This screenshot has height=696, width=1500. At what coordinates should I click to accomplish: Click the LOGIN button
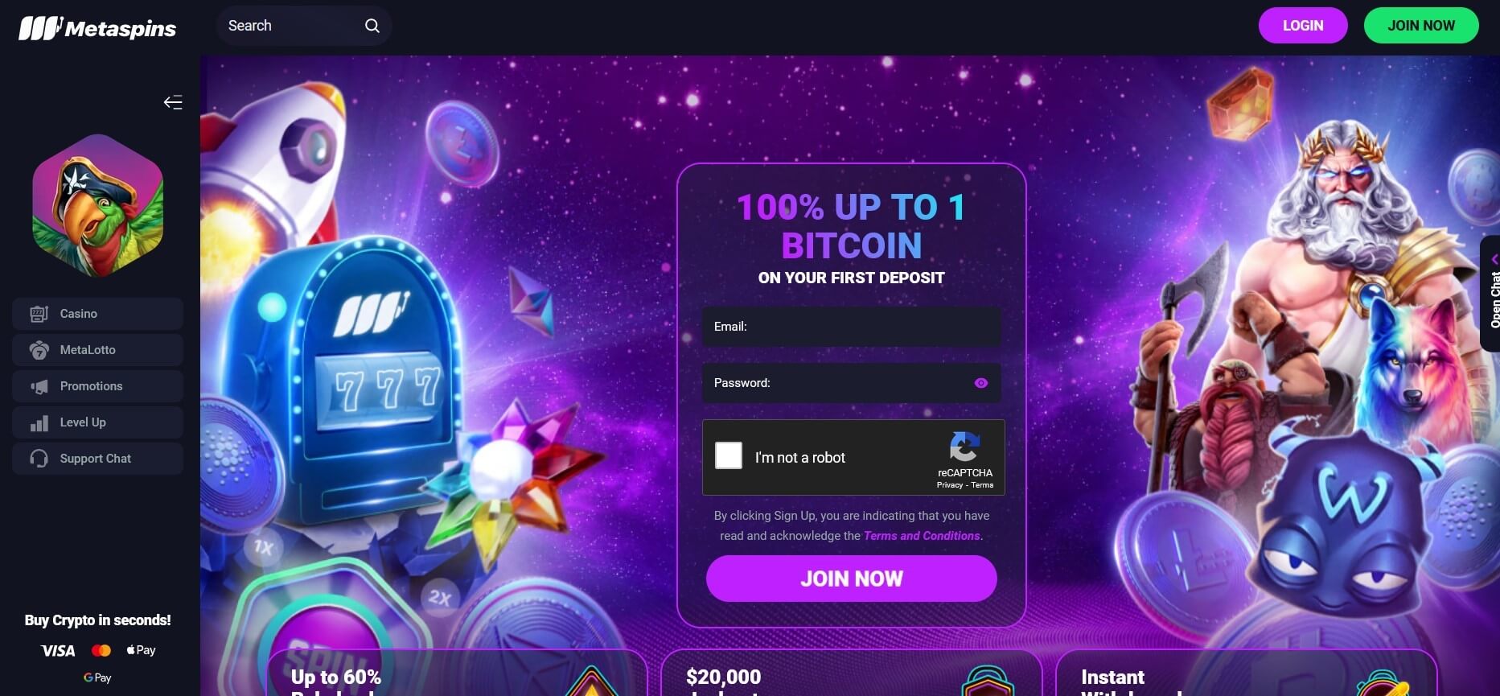click(1303, 26)
